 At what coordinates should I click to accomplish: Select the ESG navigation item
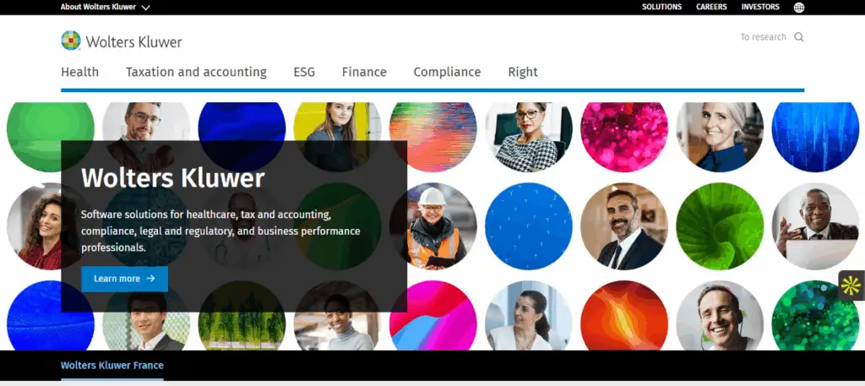click(304, 73)
